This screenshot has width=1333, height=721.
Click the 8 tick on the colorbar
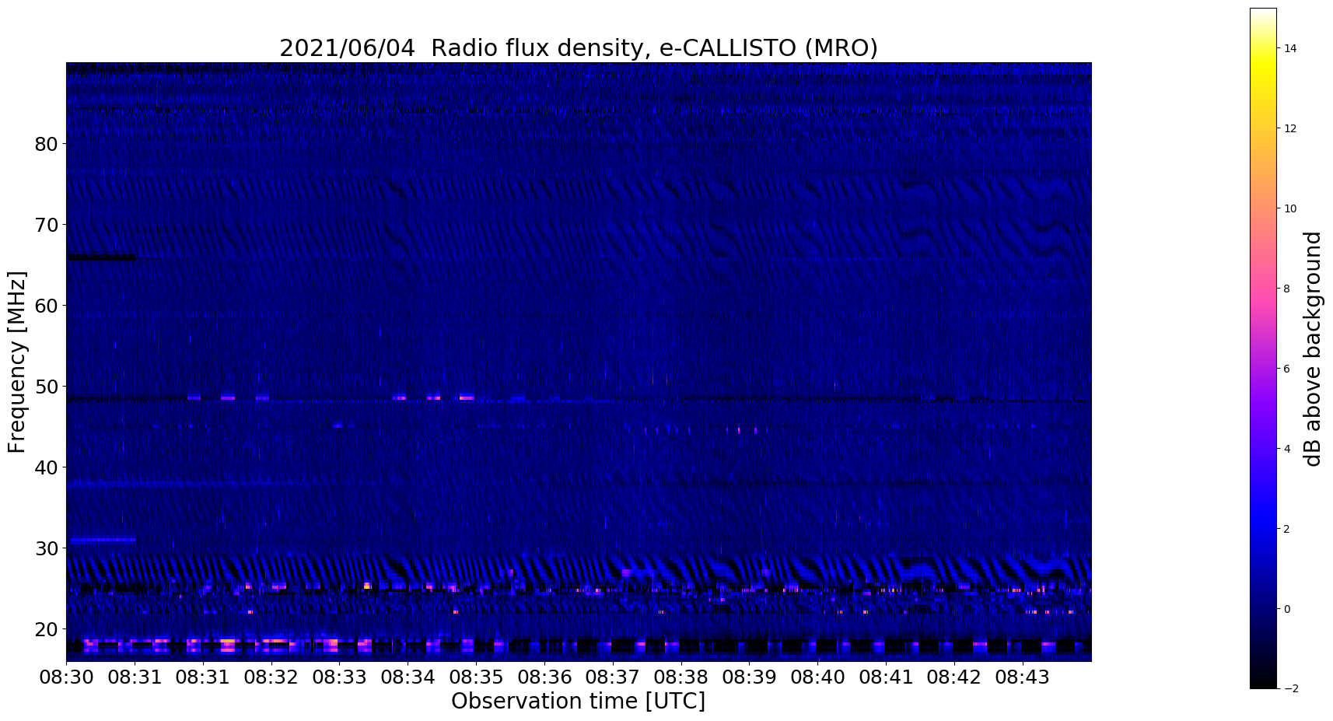tap(1287, 289)
